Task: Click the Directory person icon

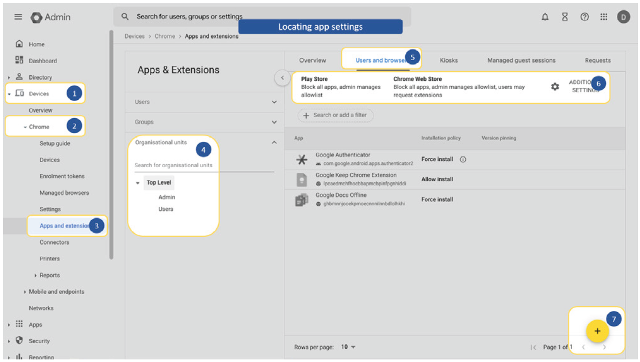Action: pyautogui.click(x=19, y=77)
